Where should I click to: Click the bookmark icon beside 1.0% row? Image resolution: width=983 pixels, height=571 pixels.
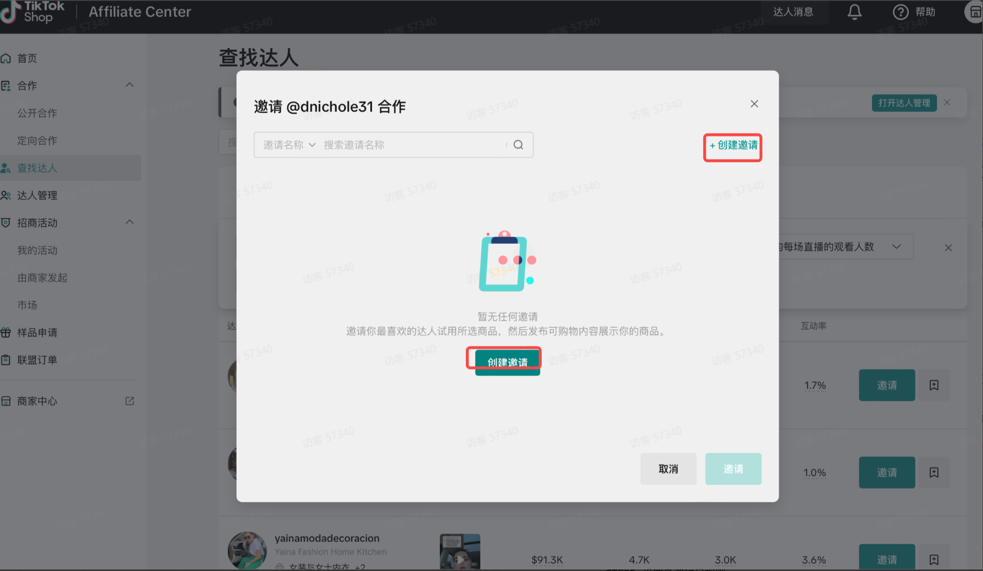pos(934,473)
